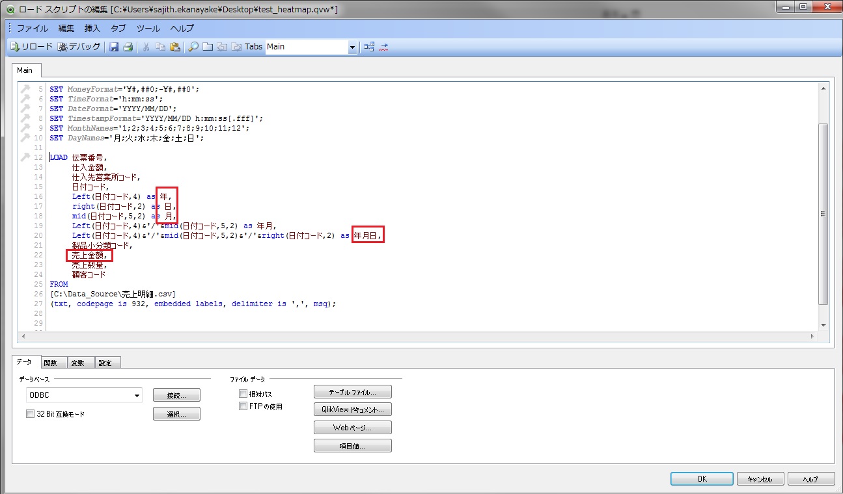Open the ファイル menu

point(32,29)
